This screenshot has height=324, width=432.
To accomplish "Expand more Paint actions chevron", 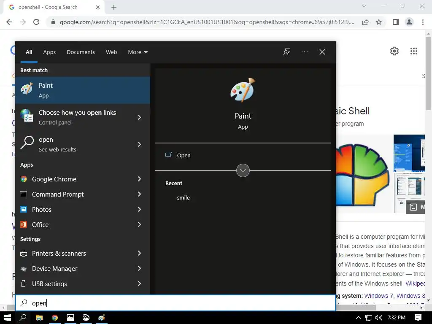I will pos(243,170).
